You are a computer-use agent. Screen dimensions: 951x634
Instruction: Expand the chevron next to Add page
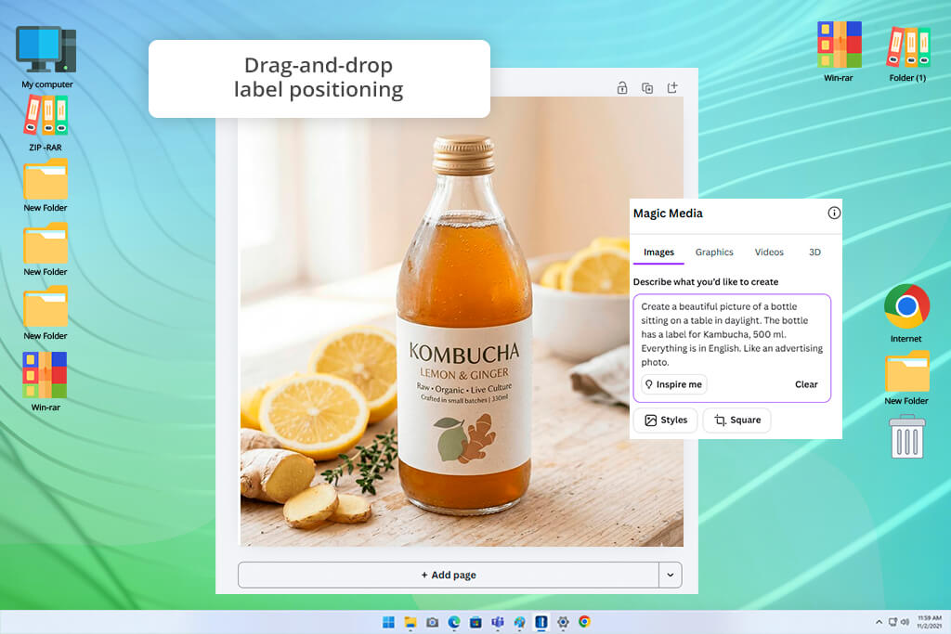point(671,575)
